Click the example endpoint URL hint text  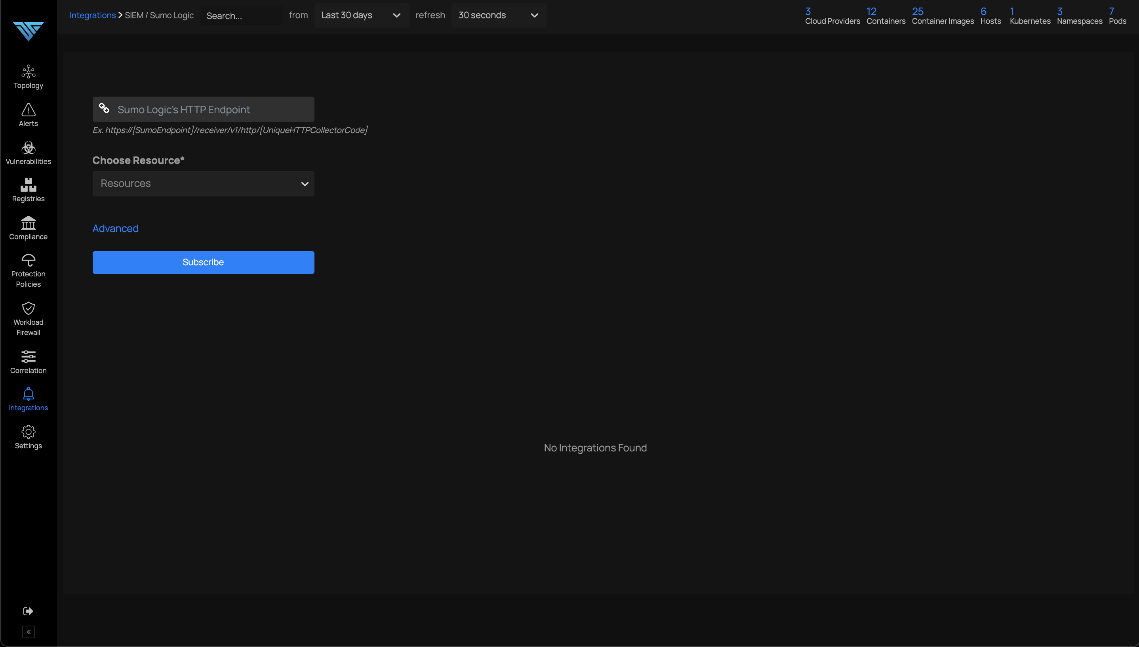tap(230, 130)
